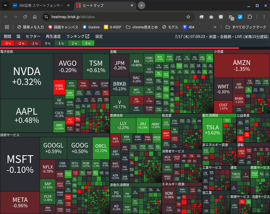
Task: Bookmark this page with the star icon
Action: coord(188,17)
